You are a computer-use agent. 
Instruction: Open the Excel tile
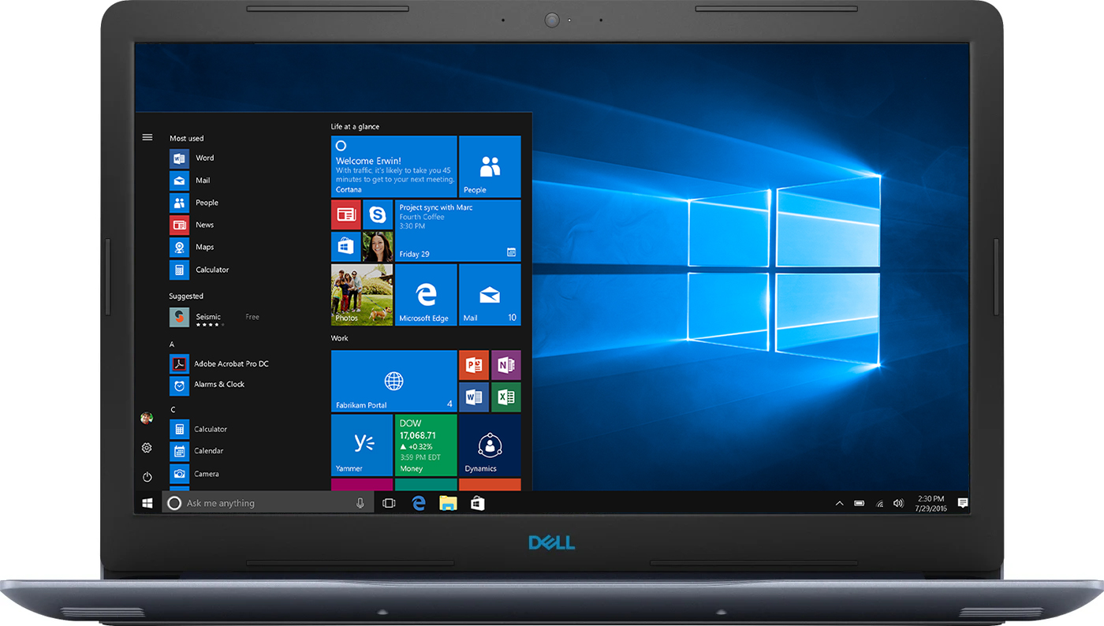point(505,397)
